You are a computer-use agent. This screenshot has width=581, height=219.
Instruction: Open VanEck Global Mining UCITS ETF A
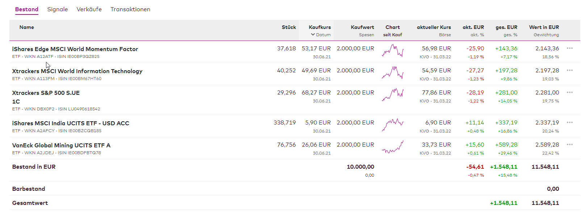pyautogui.click(x=61, y=145)
